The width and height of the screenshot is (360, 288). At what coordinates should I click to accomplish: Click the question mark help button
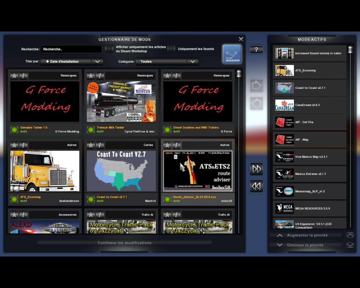pos(256,50)
